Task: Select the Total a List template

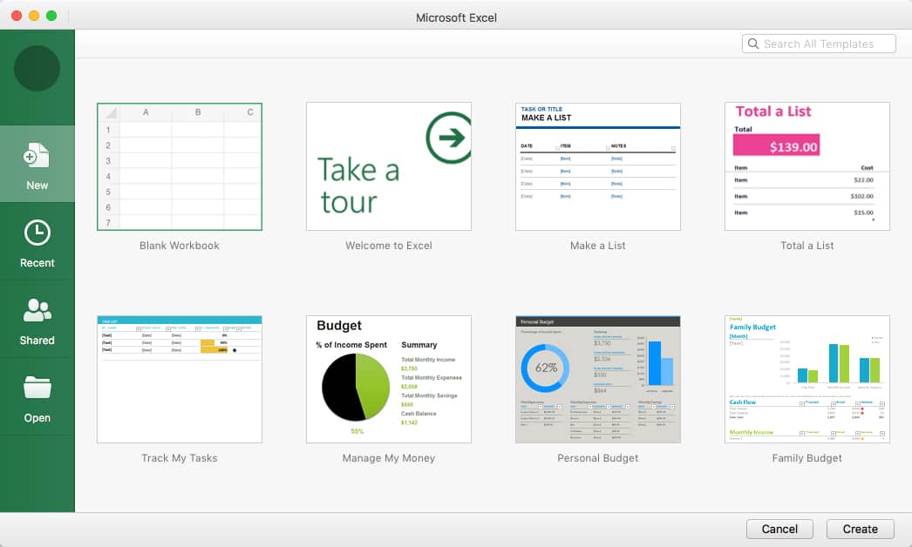Action: (807, 166)
